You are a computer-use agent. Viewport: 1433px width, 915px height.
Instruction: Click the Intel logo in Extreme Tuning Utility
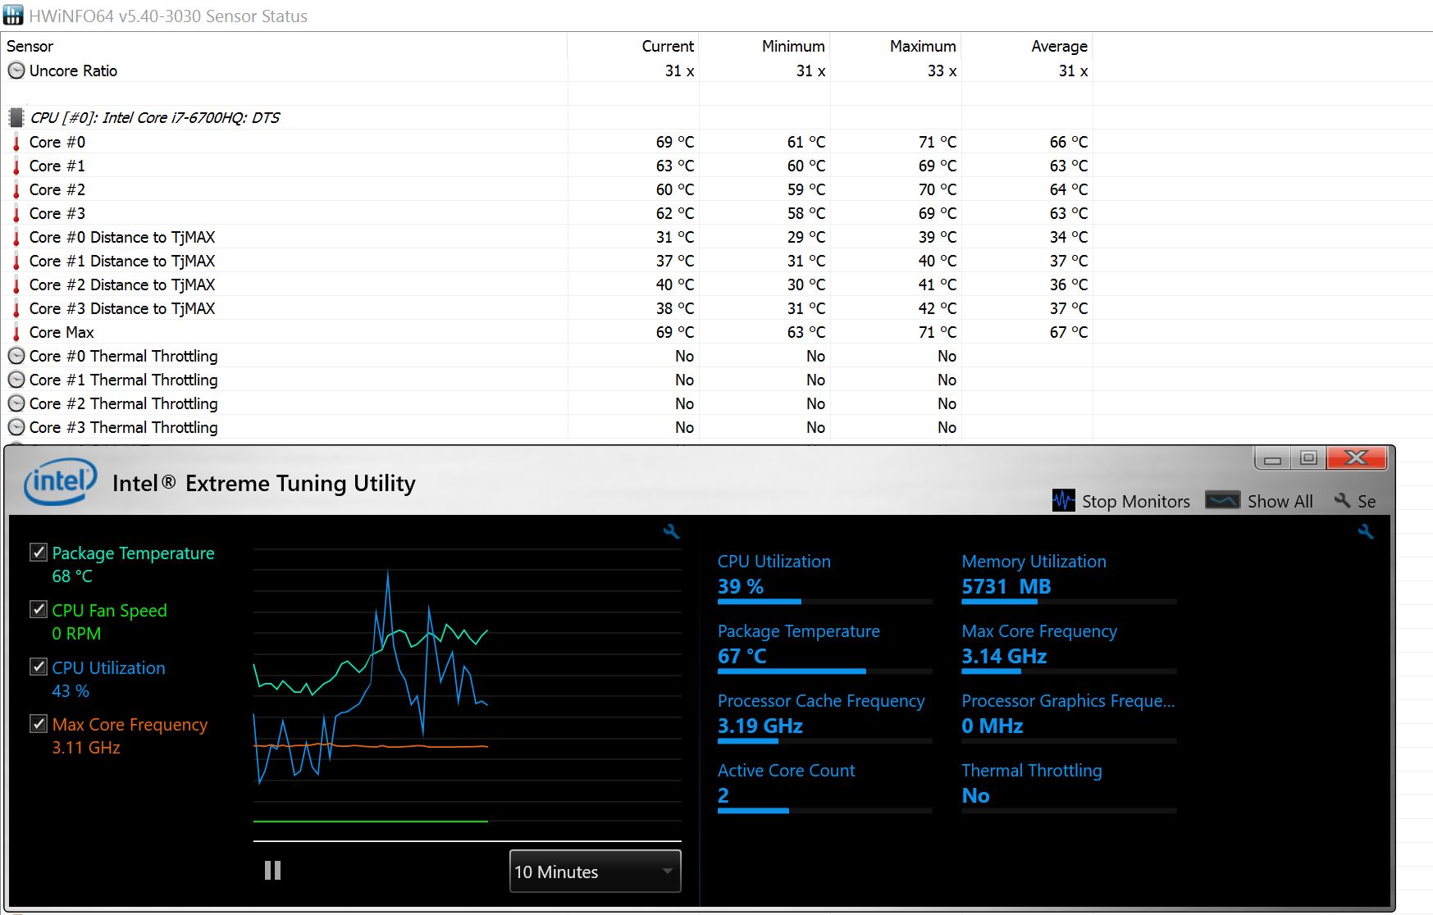point(61,481)
